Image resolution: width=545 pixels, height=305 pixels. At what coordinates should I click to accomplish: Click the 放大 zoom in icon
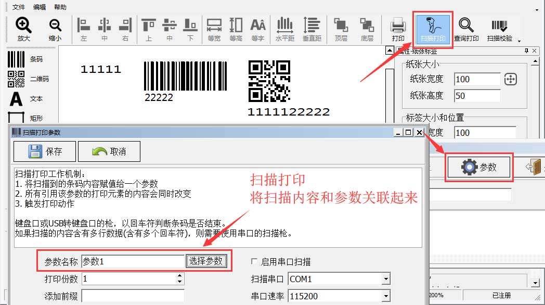coord(23,29)
